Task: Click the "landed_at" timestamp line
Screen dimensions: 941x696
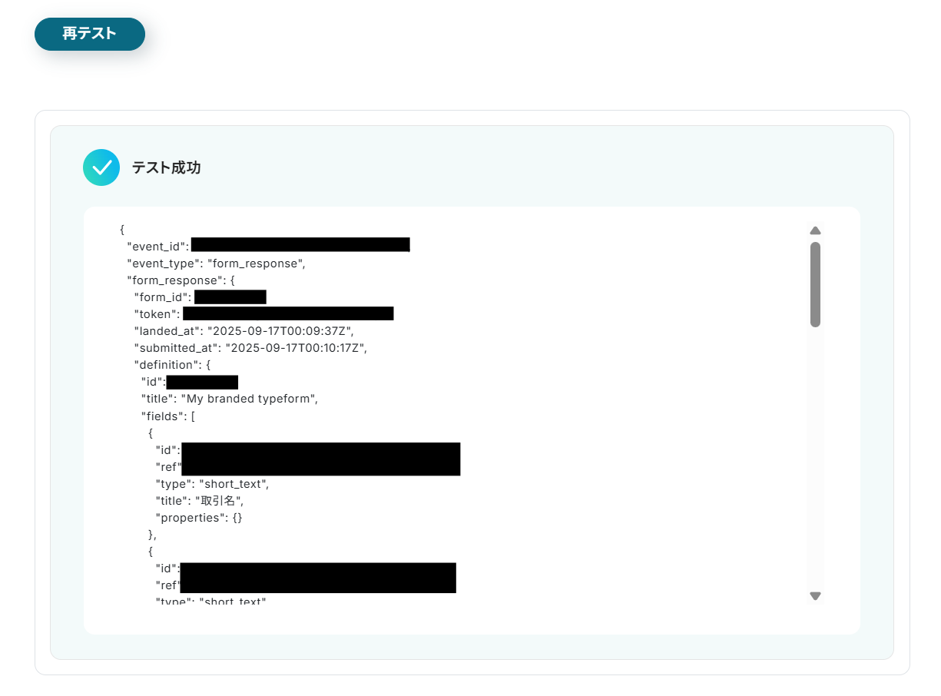Action: [244, 330]
